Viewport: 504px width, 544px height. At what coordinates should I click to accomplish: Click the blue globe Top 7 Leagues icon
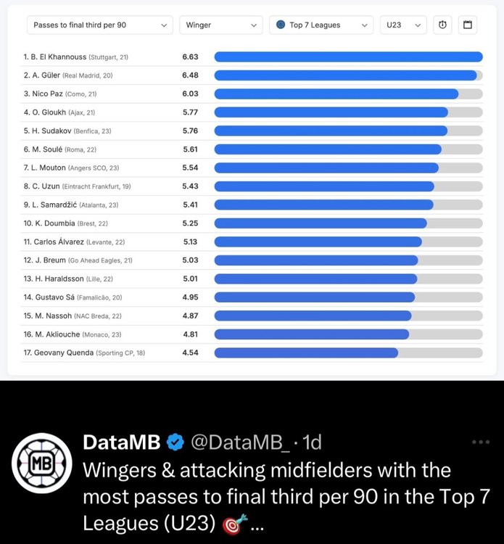tap(281, 25)
